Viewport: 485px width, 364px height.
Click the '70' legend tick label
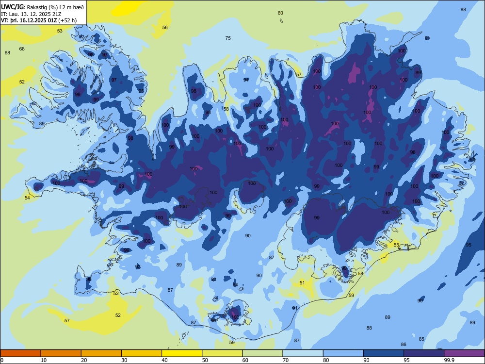coord(286,360)
